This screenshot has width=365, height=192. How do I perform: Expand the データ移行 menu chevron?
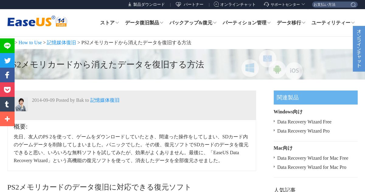click(304, 23)
